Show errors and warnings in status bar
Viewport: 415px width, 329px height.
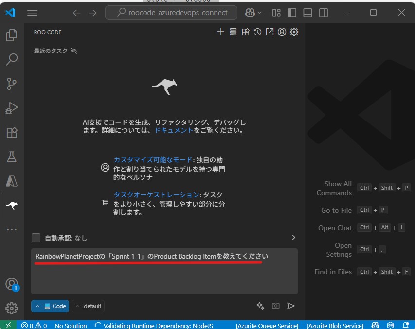(x=34, y=325)
